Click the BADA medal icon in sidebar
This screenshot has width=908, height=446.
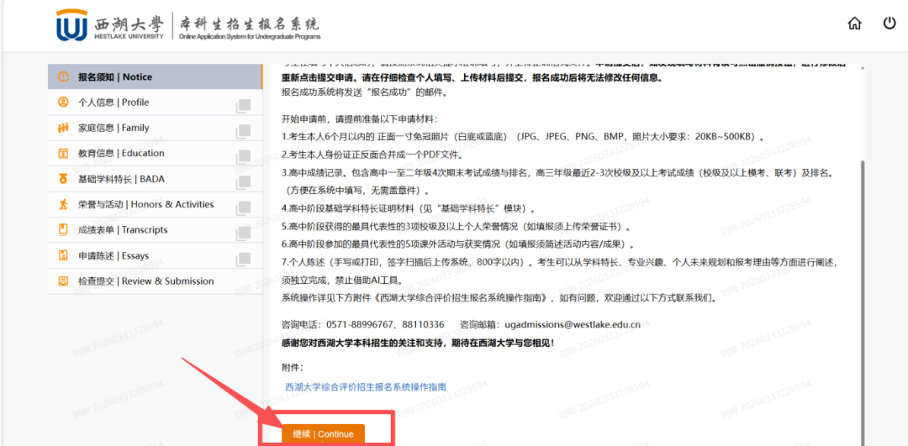point(63,179)
